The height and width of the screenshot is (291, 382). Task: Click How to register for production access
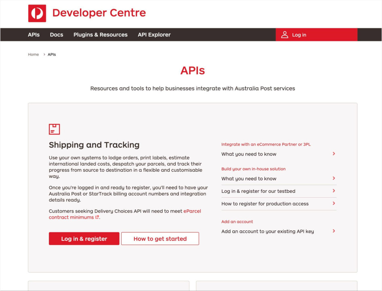[x=265, y=204]
